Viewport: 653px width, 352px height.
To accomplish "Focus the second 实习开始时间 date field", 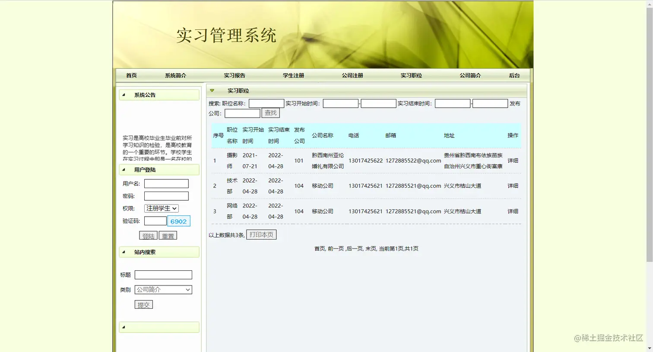I will [378, 103].
